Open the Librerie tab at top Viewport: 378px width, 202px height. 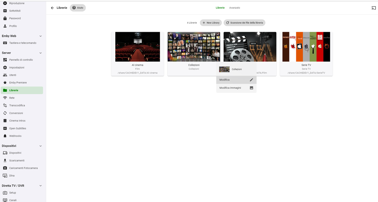[220, 8]
